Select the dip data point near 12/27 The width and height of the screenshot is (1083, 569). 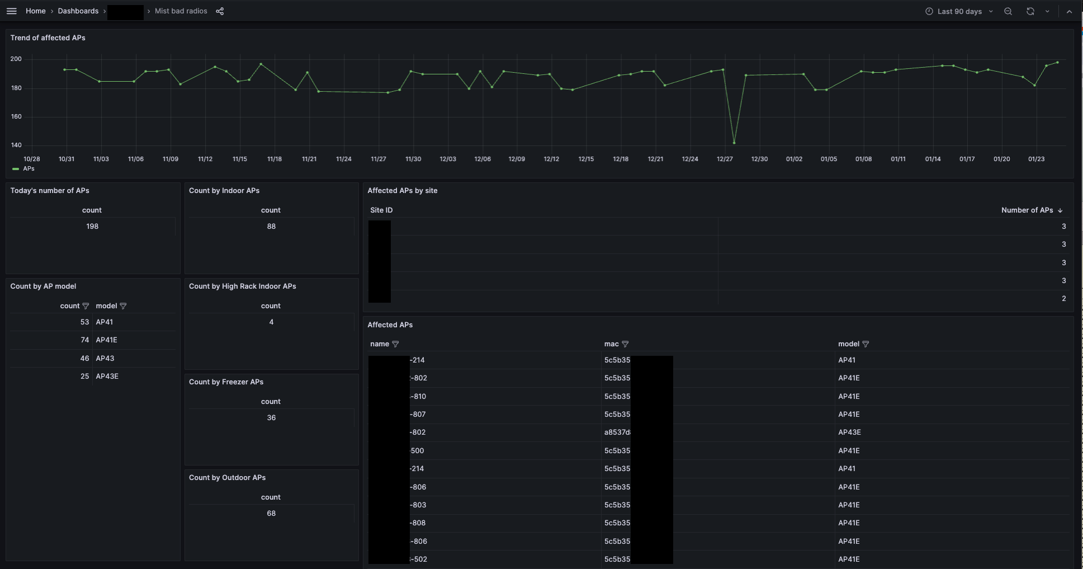coord(734,142)
